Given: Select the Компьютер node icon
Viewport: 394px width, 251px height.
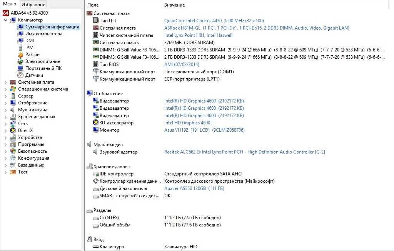Looking at the screenshot, I should point(13,20).
